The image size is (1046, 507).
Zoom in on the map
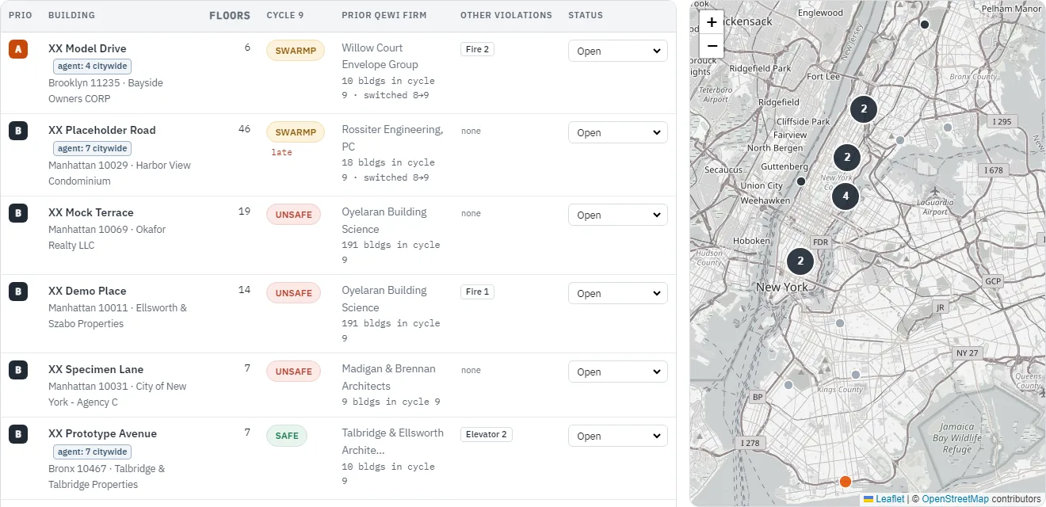(x=712, y=23)
